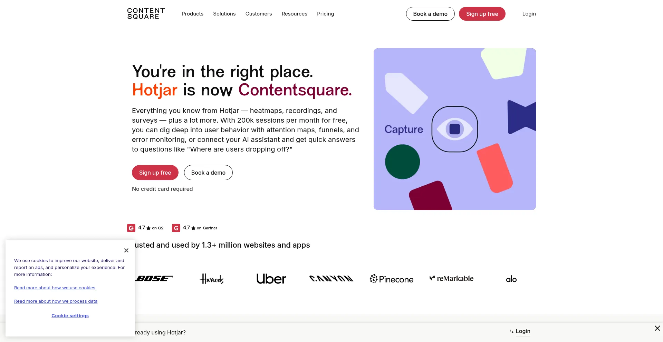This screenshot has width=663, height=342.
Task: Open the Customers menu
Action: (x=259, y=14)
